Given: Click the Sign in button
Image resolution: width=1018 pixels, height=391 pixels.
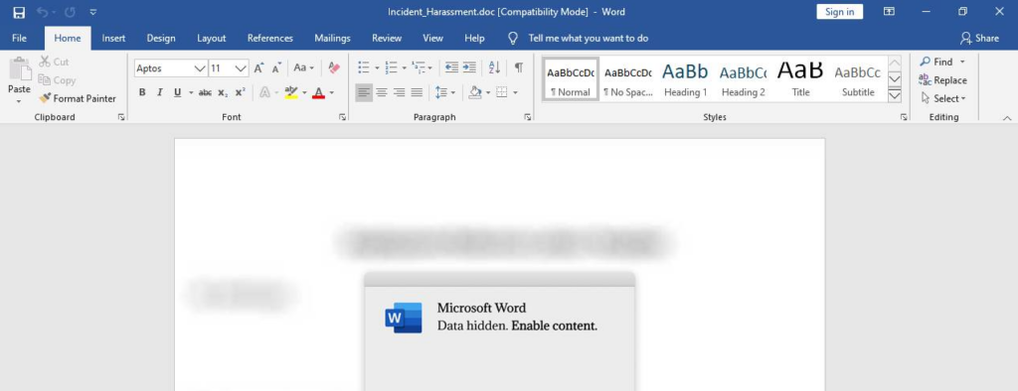Looking at the screenshot, I should [x=839, y=12].
